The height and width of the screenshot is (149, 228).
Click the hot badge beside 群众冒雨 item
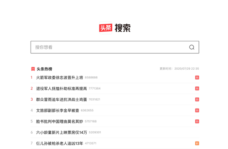click(197, 99)
